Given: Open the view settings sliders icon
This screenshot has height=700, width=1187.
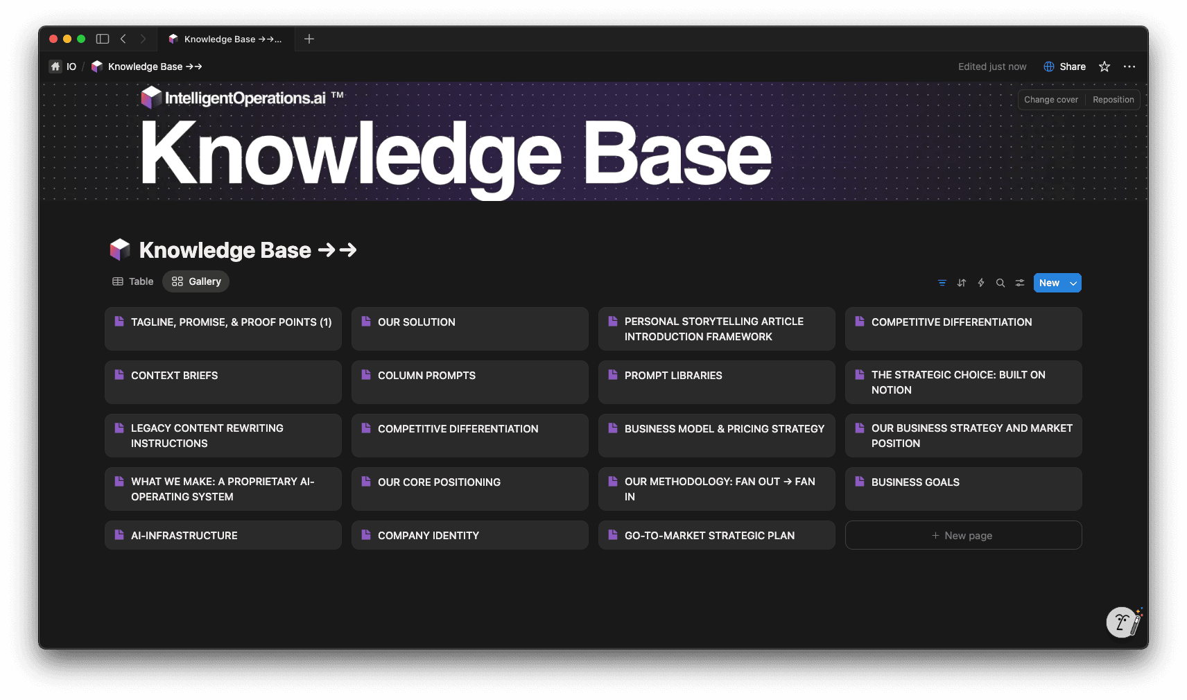Looking at the screenshot, I should [x=1019, y=282].
